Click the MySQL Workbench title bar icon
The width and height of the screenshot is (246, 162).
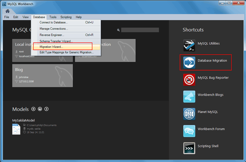[4, 4]
